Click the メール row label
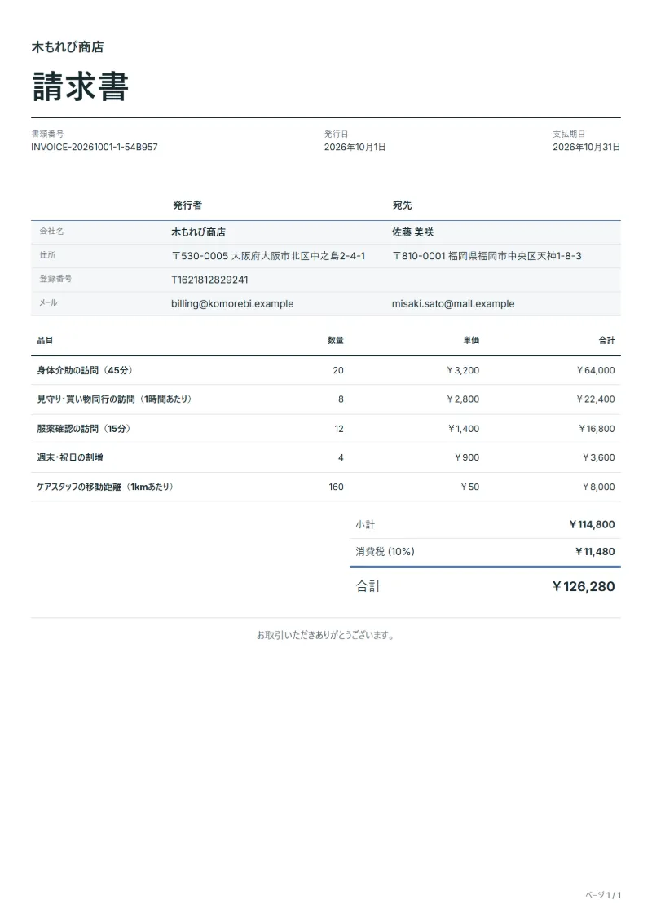 (x=48, y=302)
